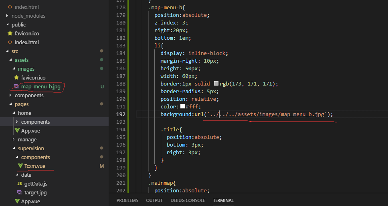388x206 pixels.
Task: Click the Vue icon of home App.vue
Action: (17, 131)
